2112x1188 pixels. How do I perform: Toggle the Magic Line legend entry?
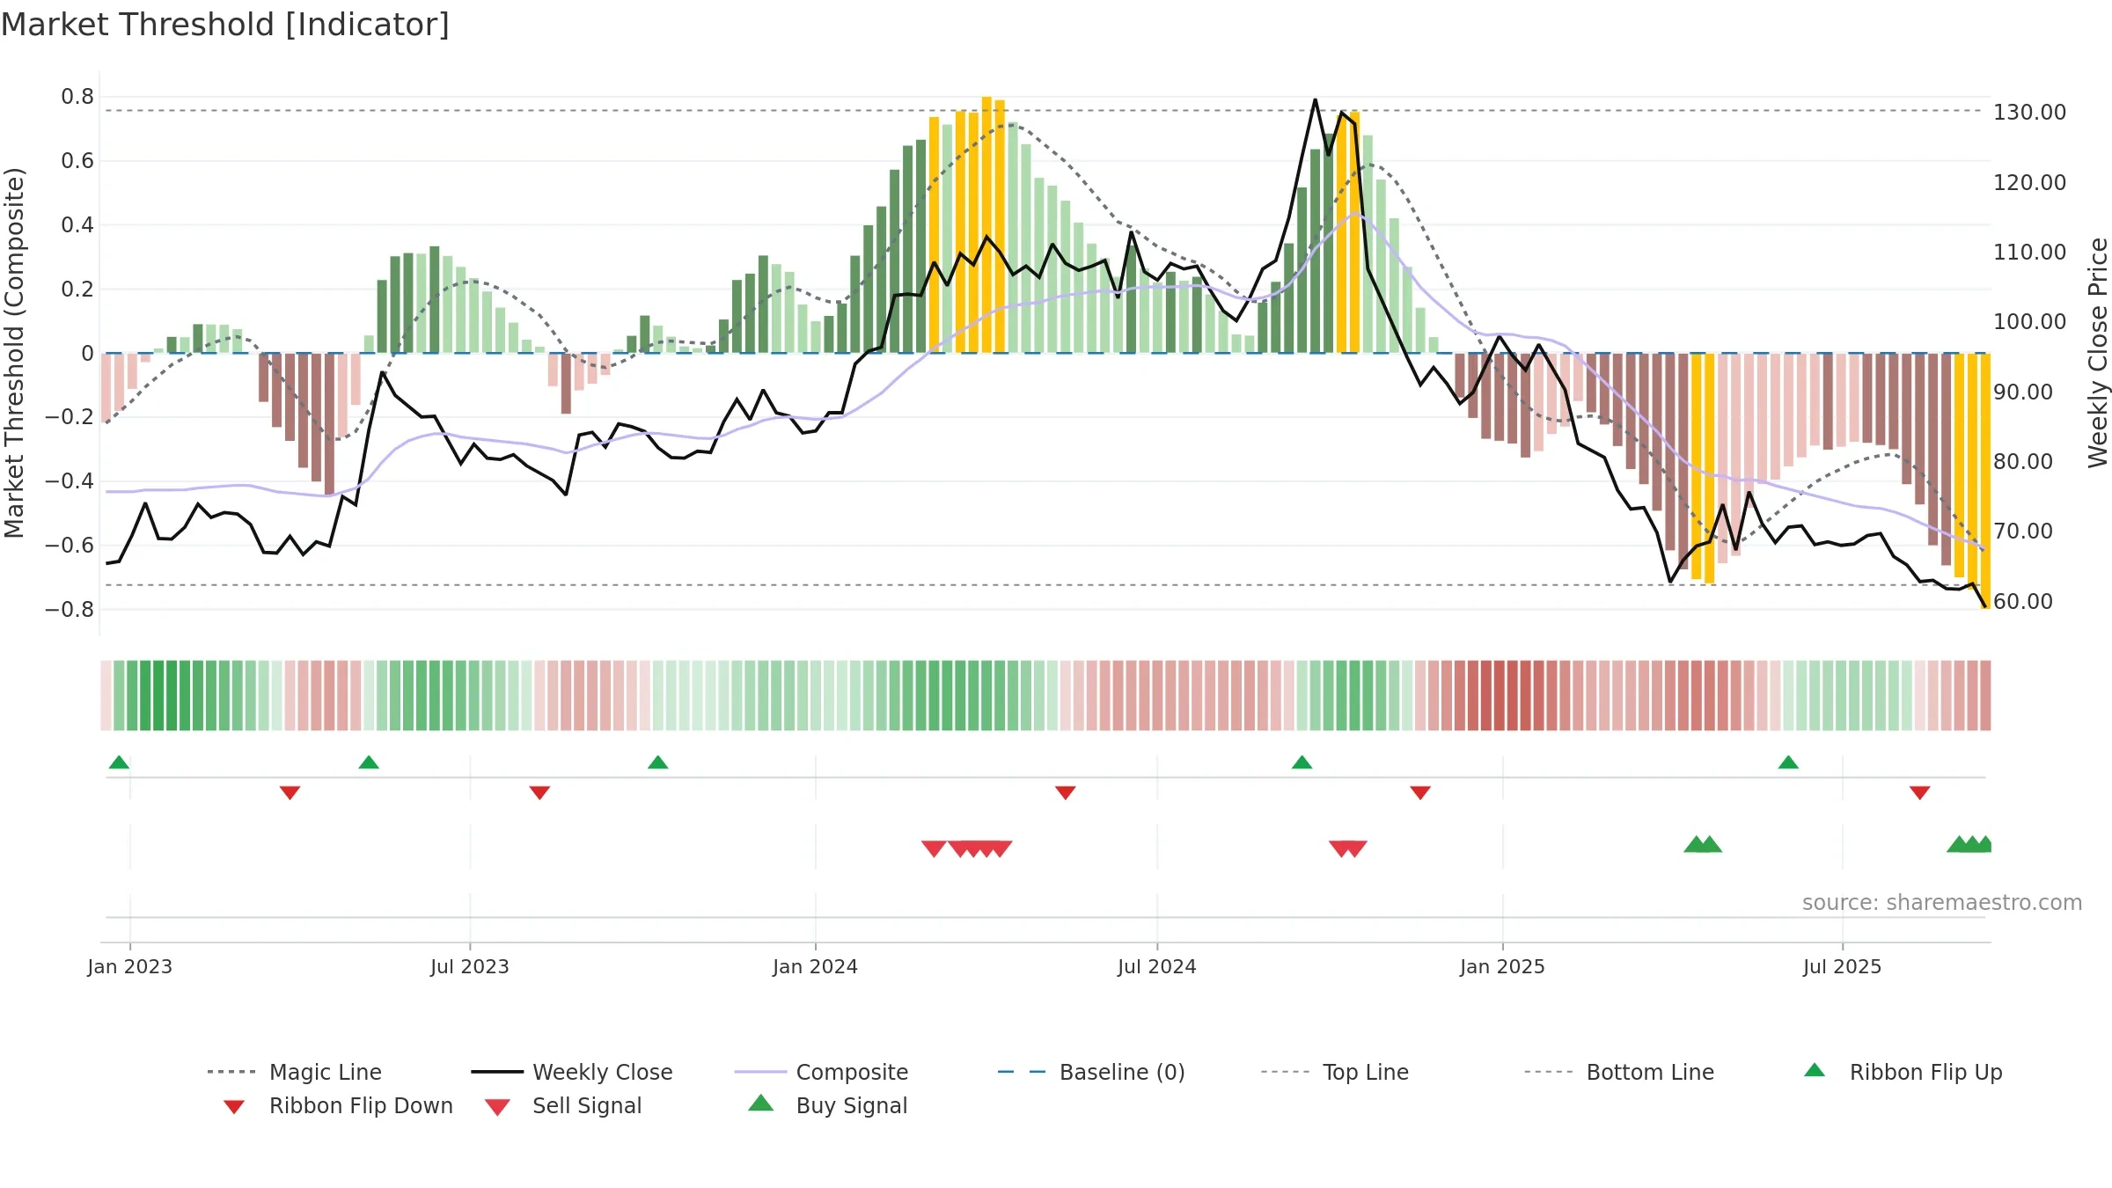295,1072
